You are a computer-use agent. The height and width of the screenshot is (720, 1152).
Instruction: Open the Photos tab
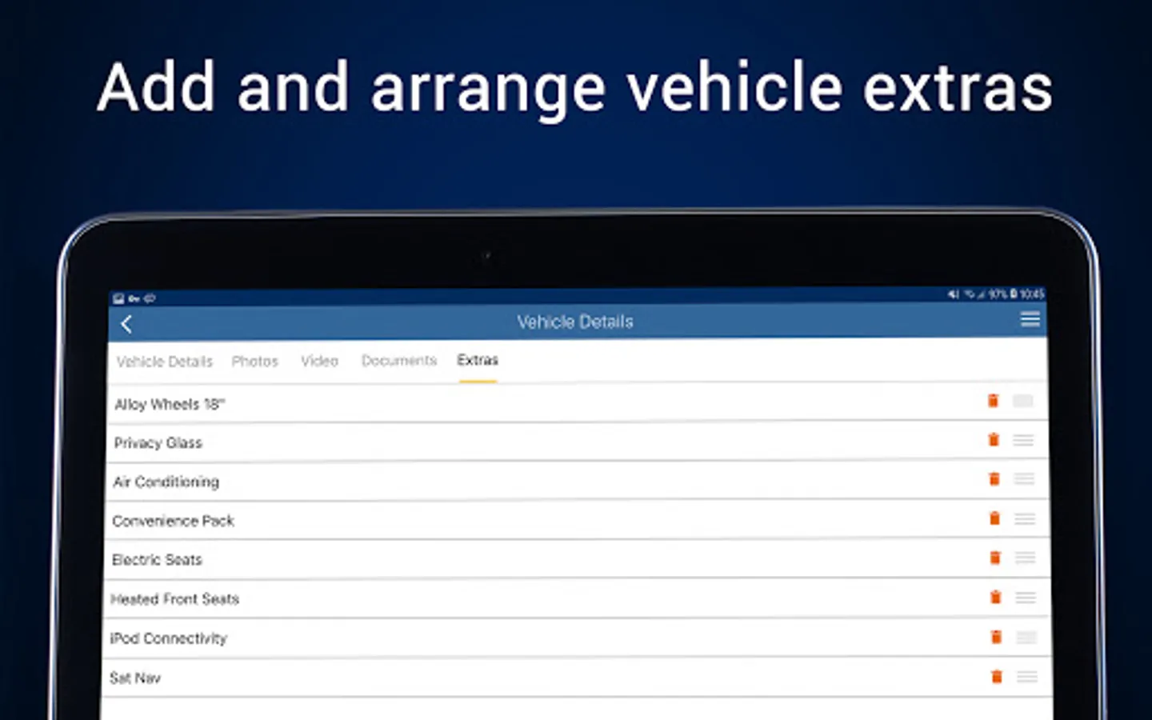point(255,362)
